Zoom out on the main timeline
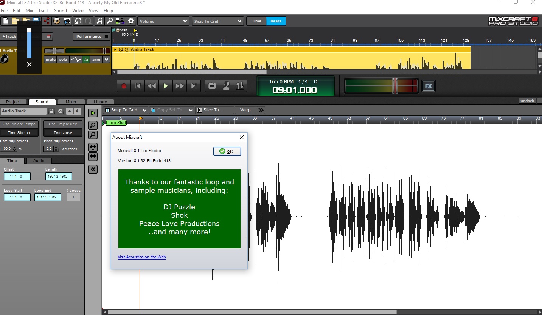The width and height of the screenshot is (542, 315). [110, 21]
